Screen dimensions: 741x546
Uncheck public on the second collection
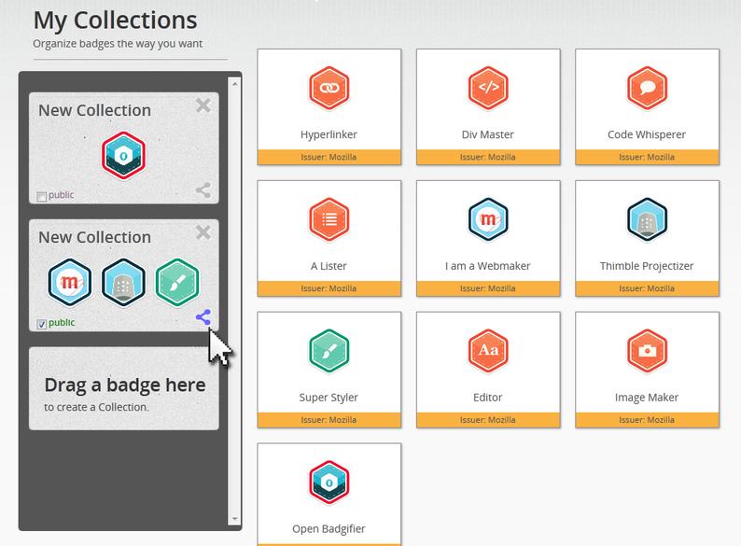42,324
